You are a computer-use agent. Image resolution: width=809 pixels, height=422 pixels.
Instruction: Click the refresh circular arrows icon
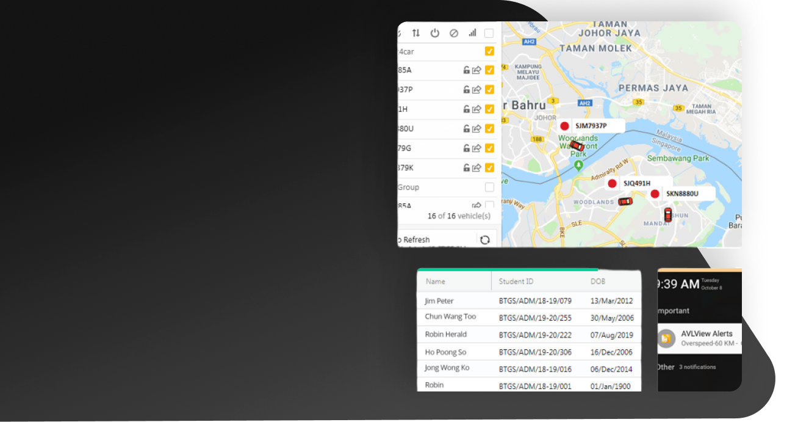point(484,240)
